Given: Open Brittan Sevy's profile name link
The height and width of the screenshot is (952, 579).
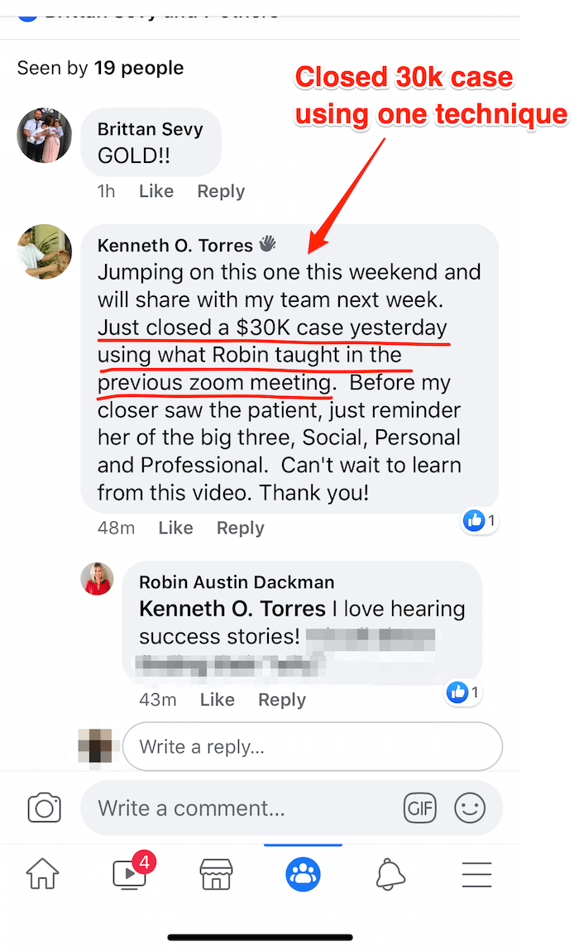Looking at the screenshot, I should coord(150,129).
